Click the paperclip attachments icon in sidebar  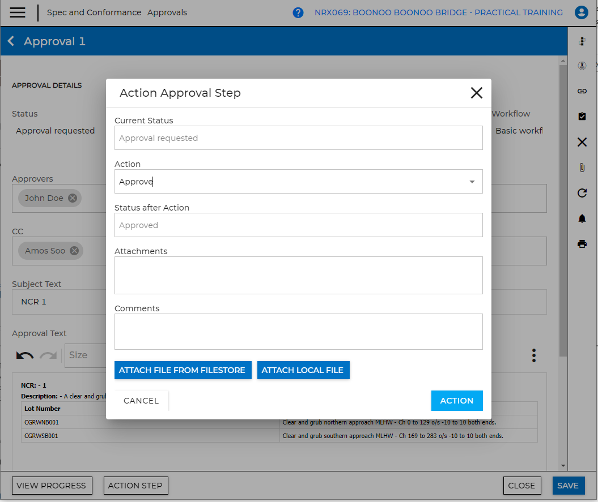(x=582, y=168)
